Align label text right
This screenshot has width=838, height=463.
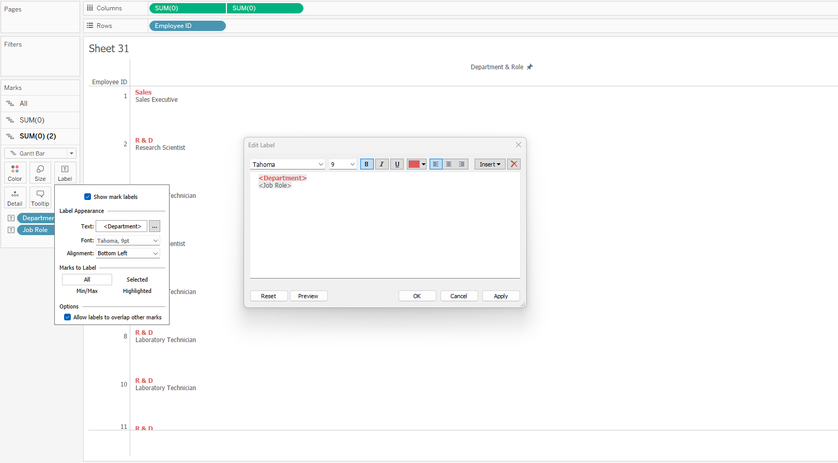(x=462, y=164)
